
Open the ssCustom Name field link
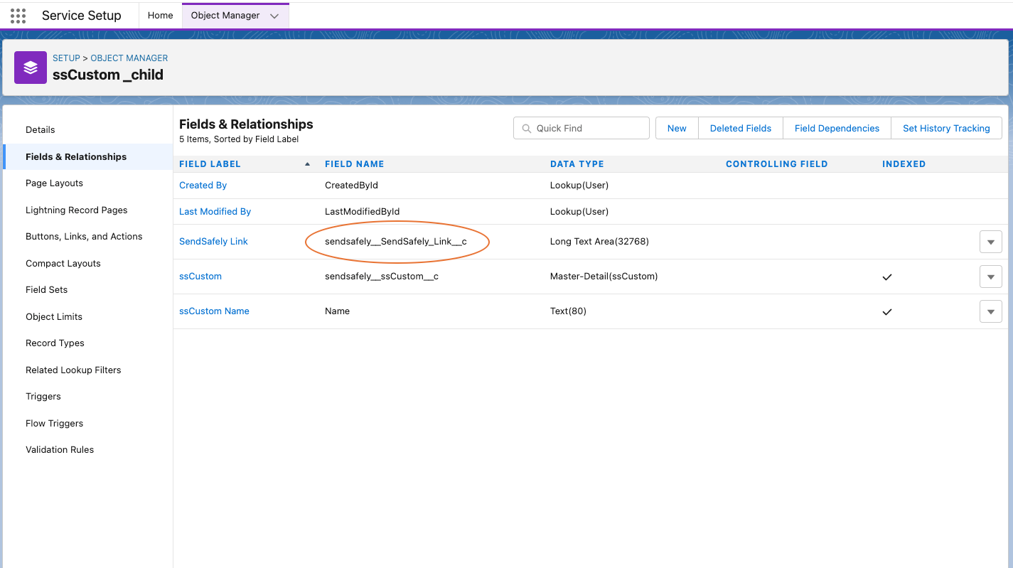(x=214, y=311)
